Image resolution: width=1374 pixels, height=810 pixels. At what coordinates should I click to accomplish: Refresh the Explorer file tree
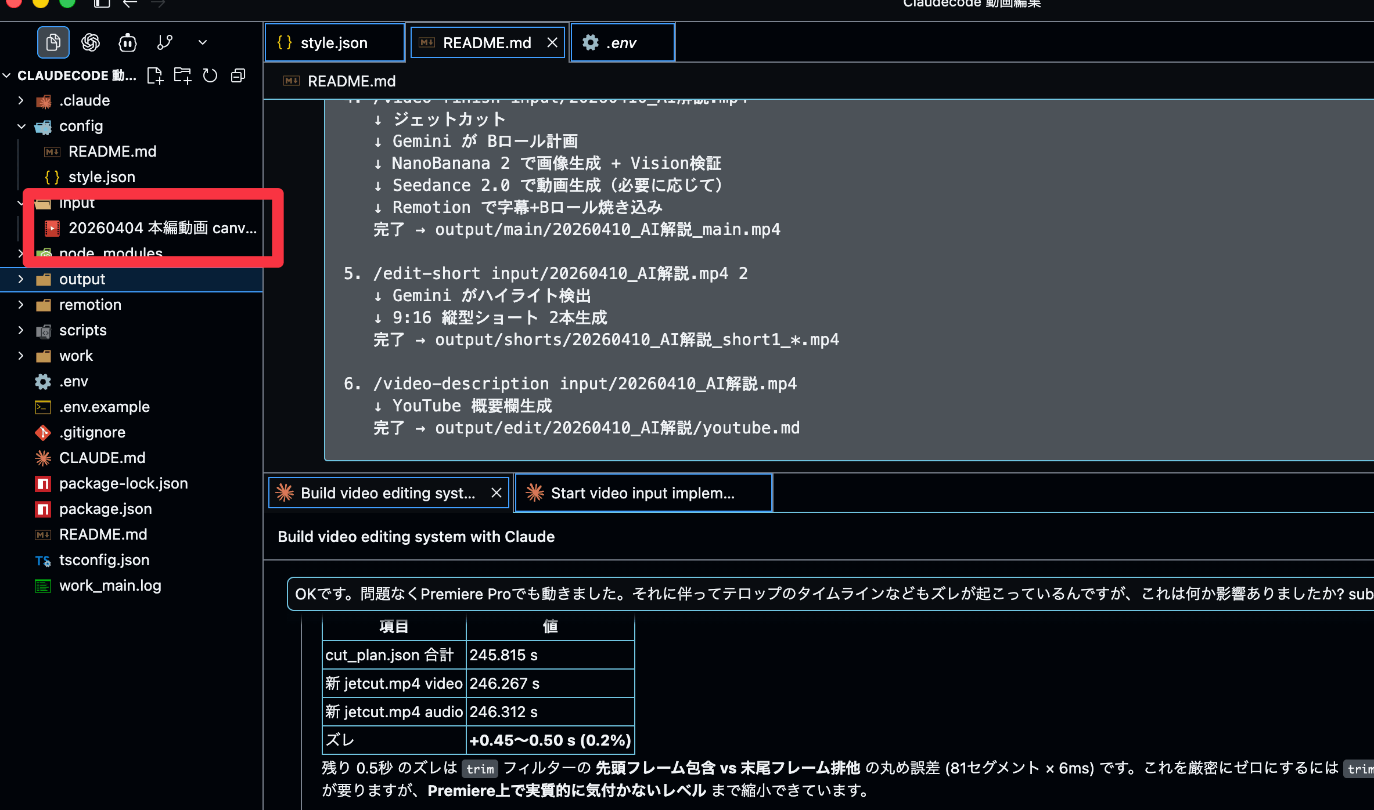tap(210, 76)
